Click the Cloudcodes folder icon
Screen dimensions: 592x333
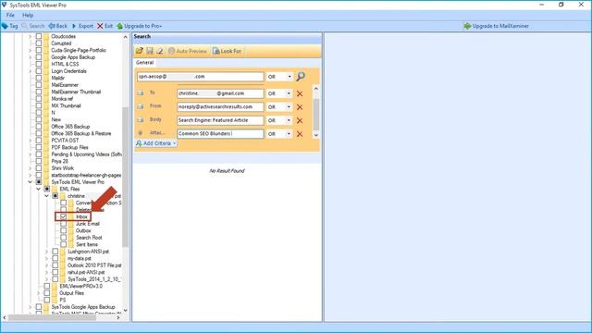pyautogui.click(x=46, y=36)
